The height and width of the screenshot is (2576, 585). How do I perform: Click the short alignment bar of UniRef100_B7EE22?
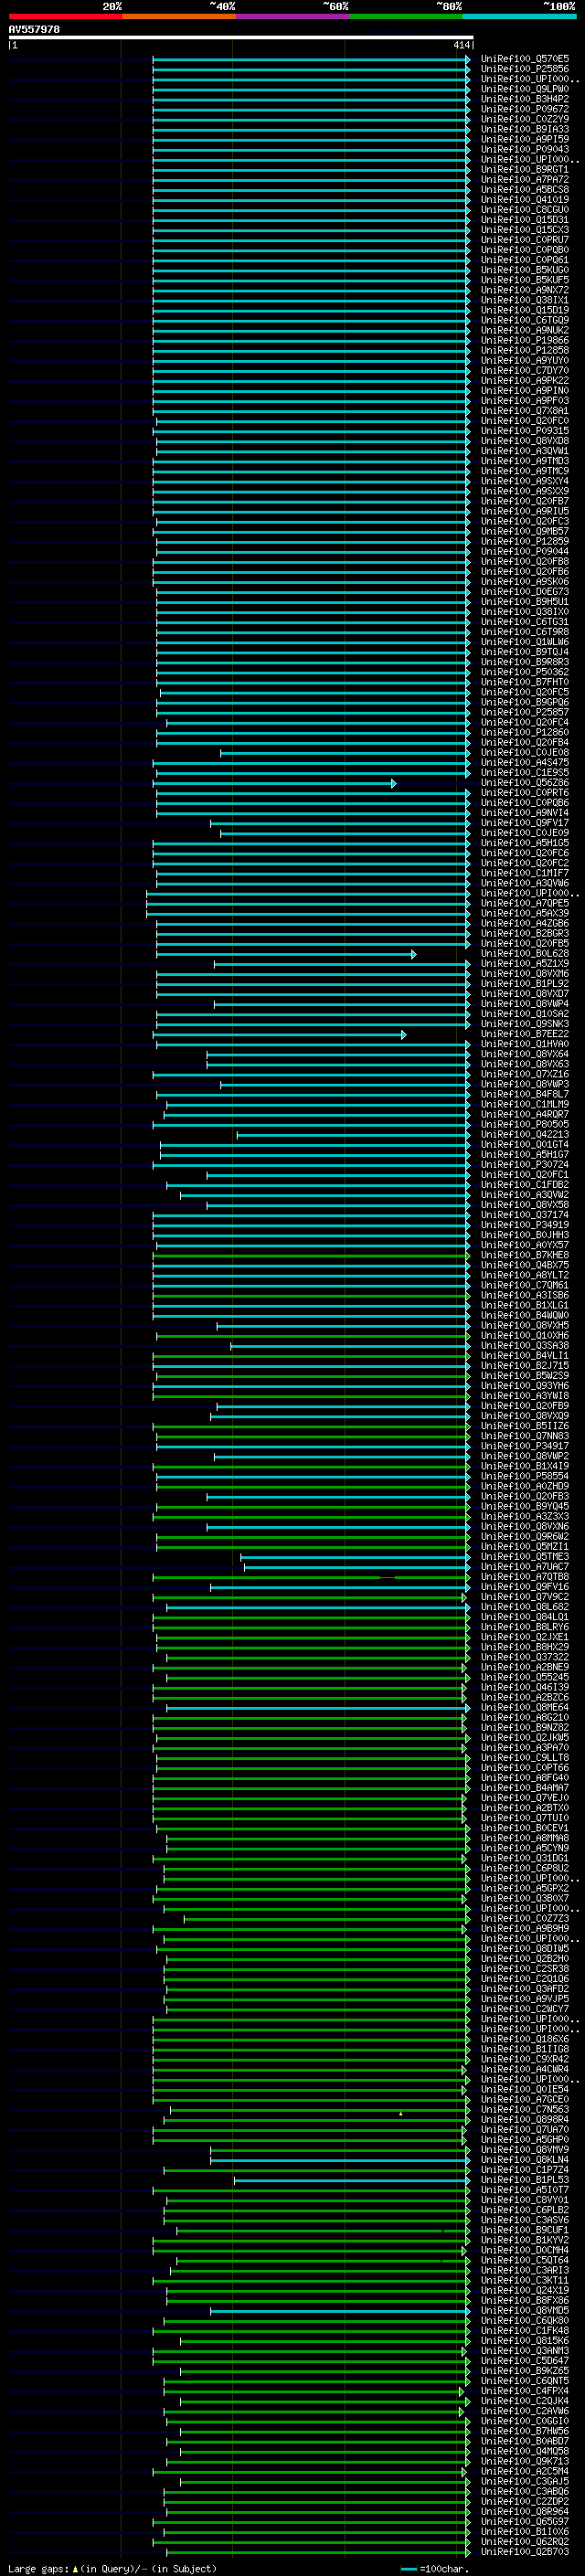tap(279, 1034)
